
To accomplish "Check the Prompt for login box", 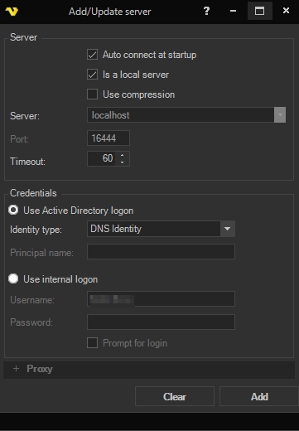I will point(92,343).
